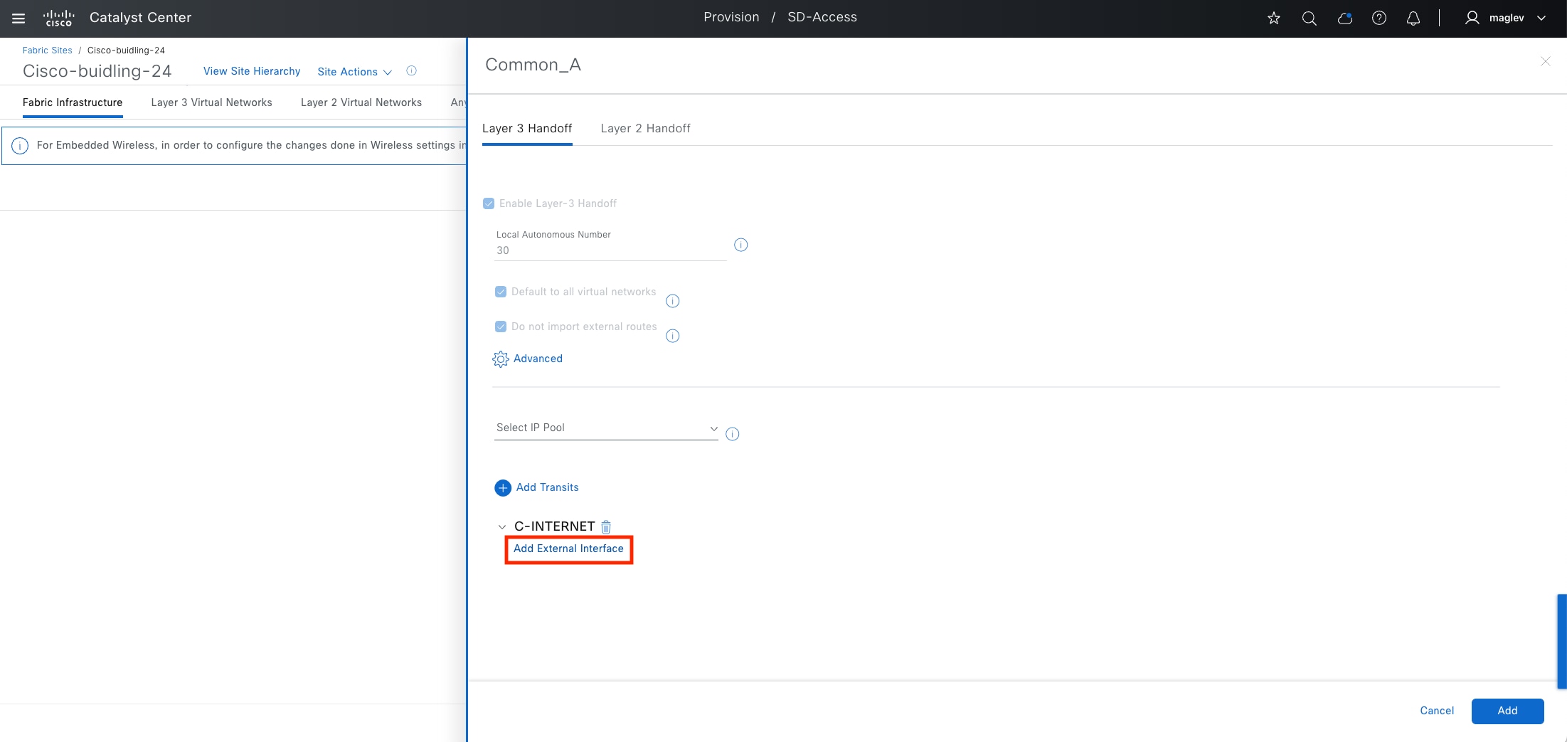Click the Add Transits plus icon
The image size is (1567, 742).
pyautogui.click(x=503, y=488)
